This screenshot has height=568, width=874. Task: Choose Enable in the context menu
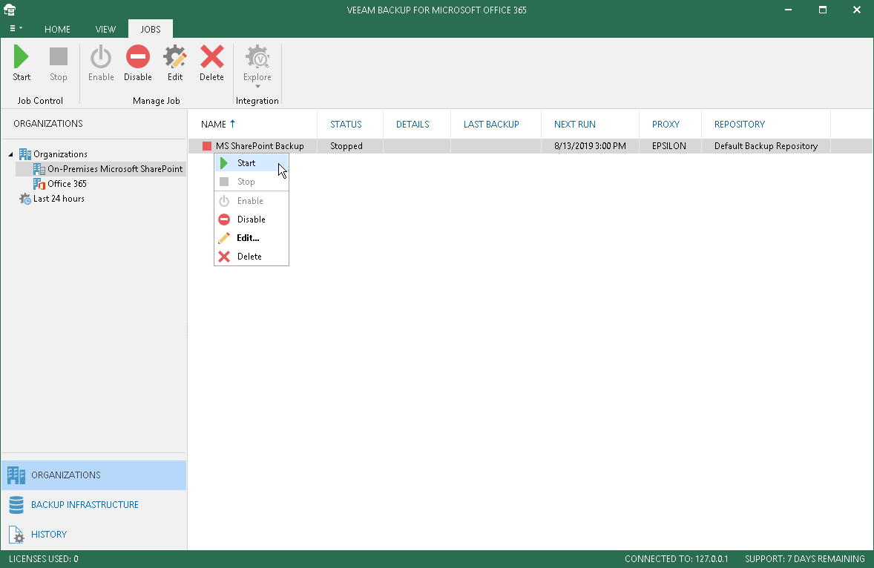point(252,201)
